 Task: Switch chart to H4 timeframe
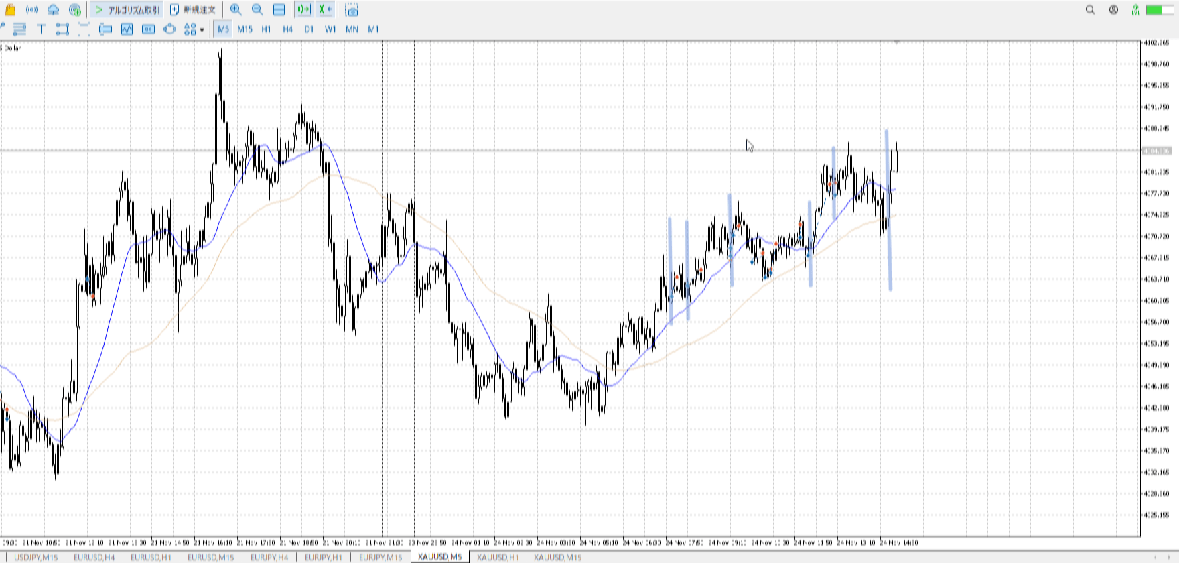pyautogui.click(x=287, y=29)
